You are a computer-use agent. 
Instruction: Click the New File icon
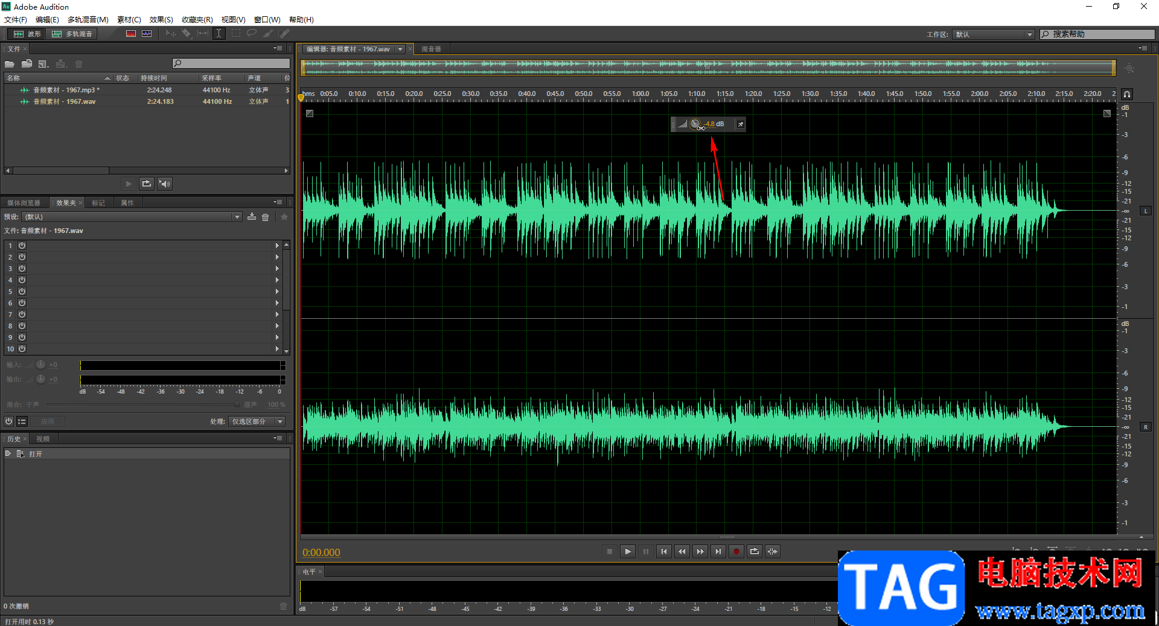(x=43, y=64)
